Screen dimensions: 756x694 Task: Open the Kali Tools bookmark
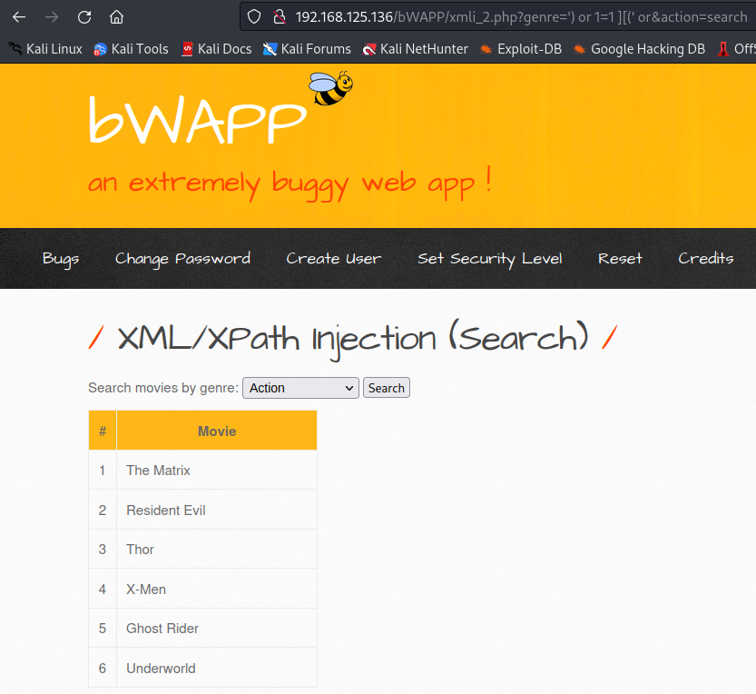click(x=131, y=49)
